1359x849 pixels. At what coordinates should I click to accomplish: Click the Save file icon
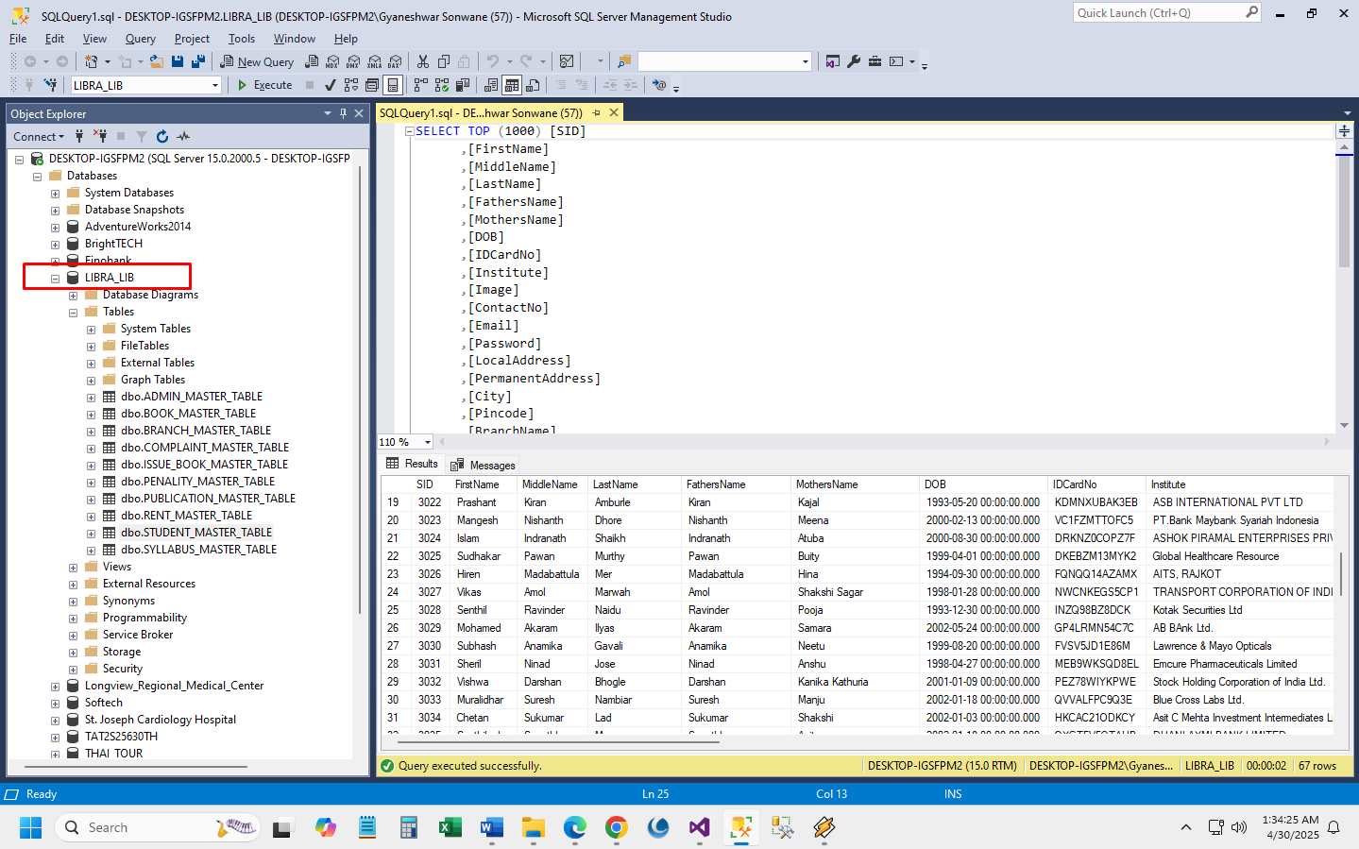click(x=177, y=61)
